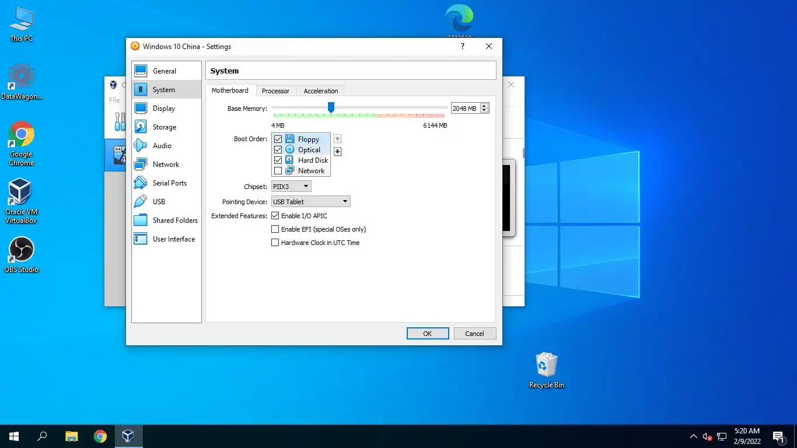Open This PC desktop icon
Image resolution: width=797 pixels, height=448 pixels.
pyautogui.click(x=22, y=24)
